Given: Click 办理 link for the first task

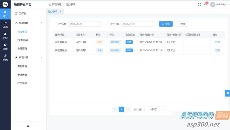Looking at the screenshot, I should pyautogui.click(x=217, y=42).
